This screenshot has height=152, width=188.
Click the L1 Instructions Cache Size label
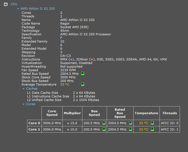[48, 96]
